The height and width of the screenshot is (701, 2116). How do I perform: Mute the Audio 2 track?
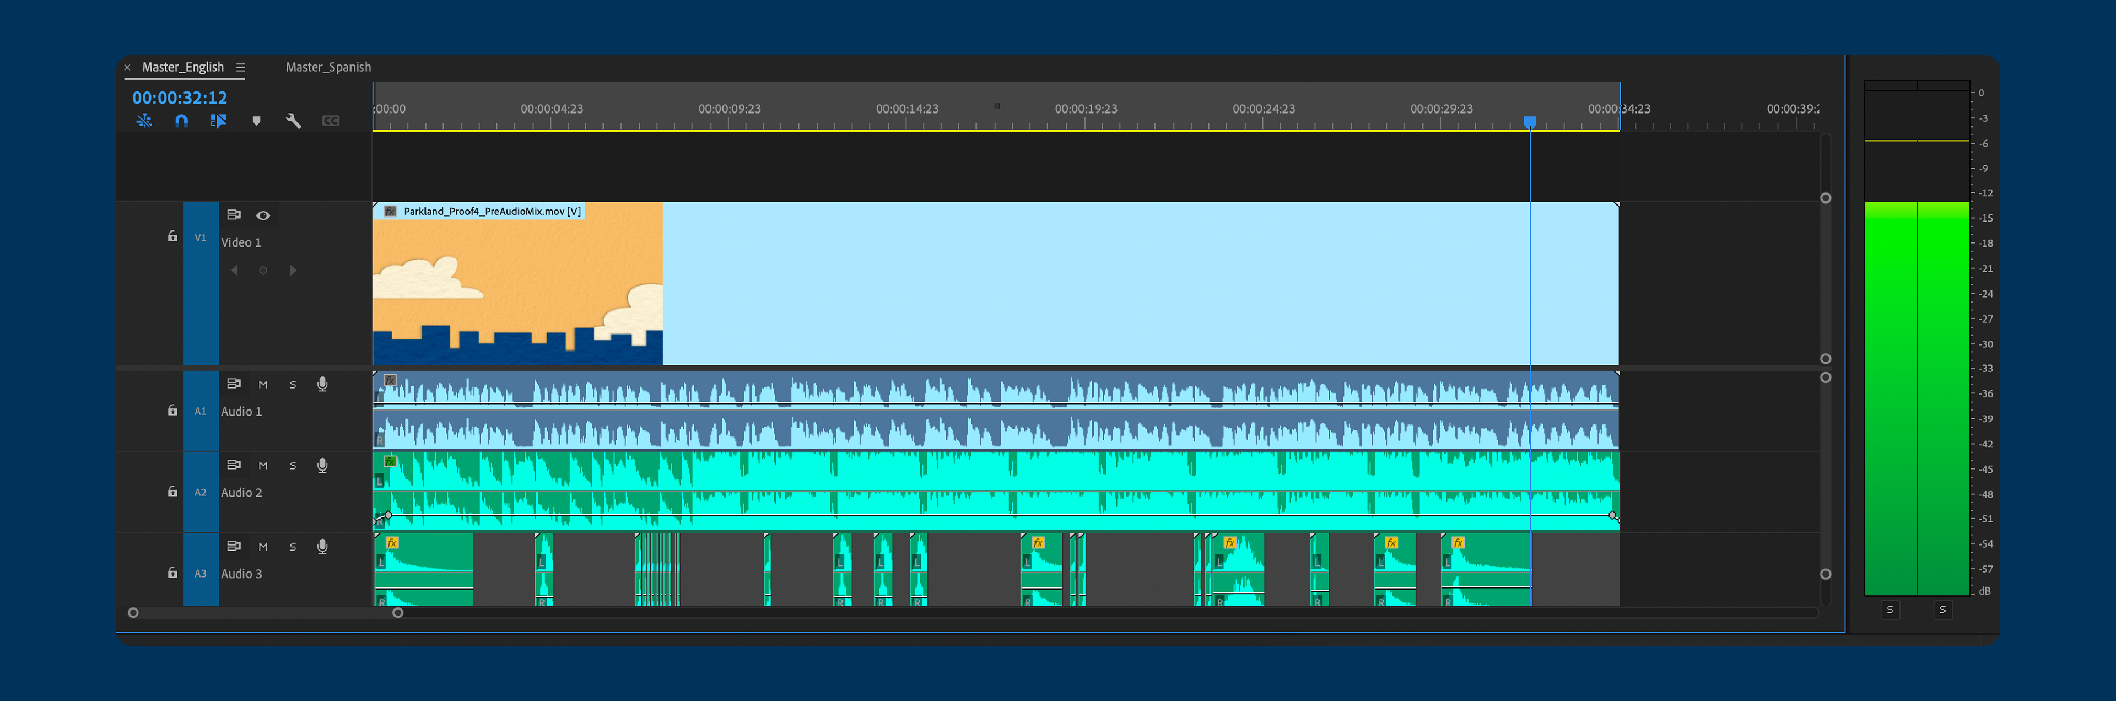[263, 466]
